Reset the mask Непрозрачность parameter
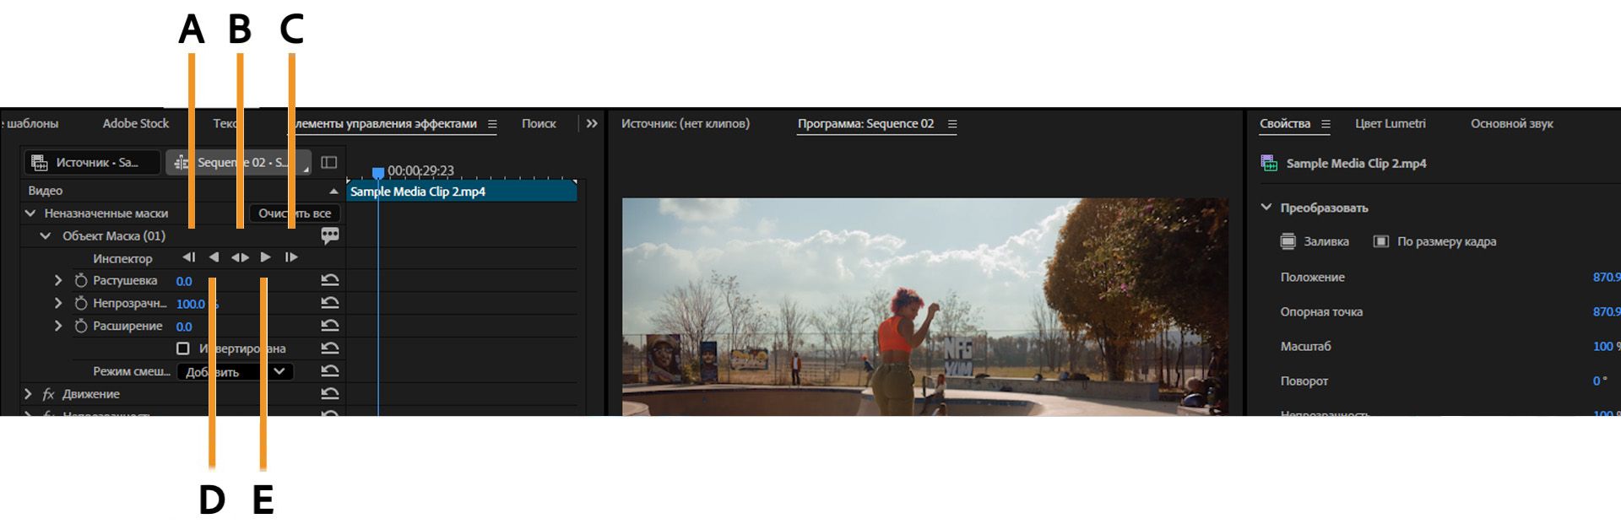 coord(330,303)
